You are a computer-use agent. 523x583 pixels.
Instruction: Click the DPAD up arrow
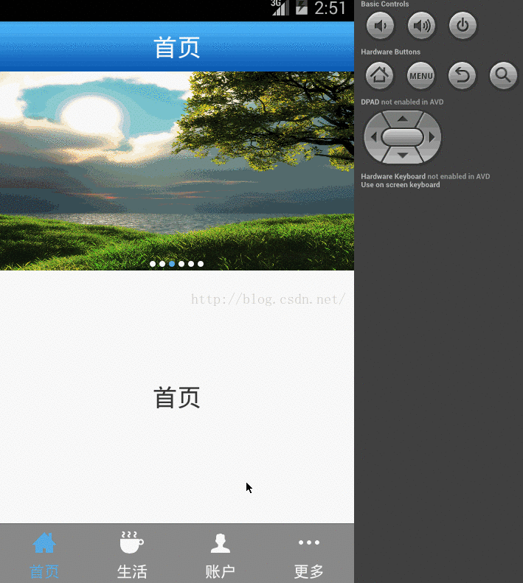point(403,119)
